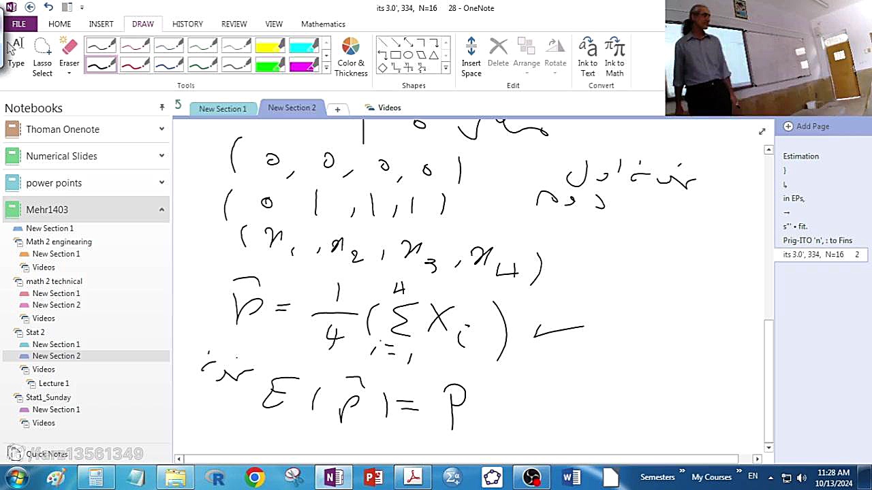Image resolution: width=872 pixels, height=490 pixels.
Task: Expand the power points notebook
Action: [161, 182]
